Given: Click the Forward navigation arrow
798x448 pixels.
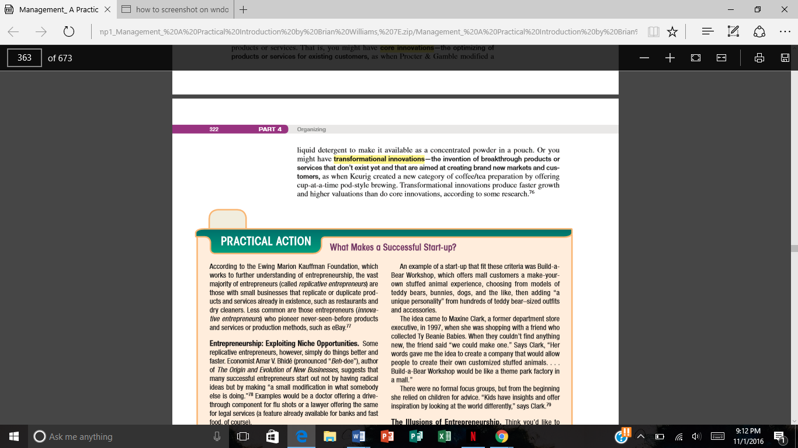Looking at the screenshot, I should click(41, 32).
